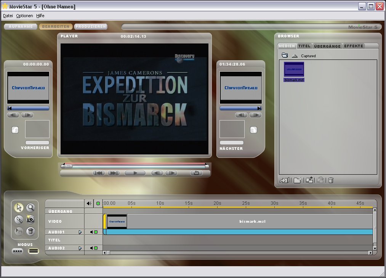Go to the PRODUZIEREN stage
Screen dimensions: 386x278
click(91, 27)
